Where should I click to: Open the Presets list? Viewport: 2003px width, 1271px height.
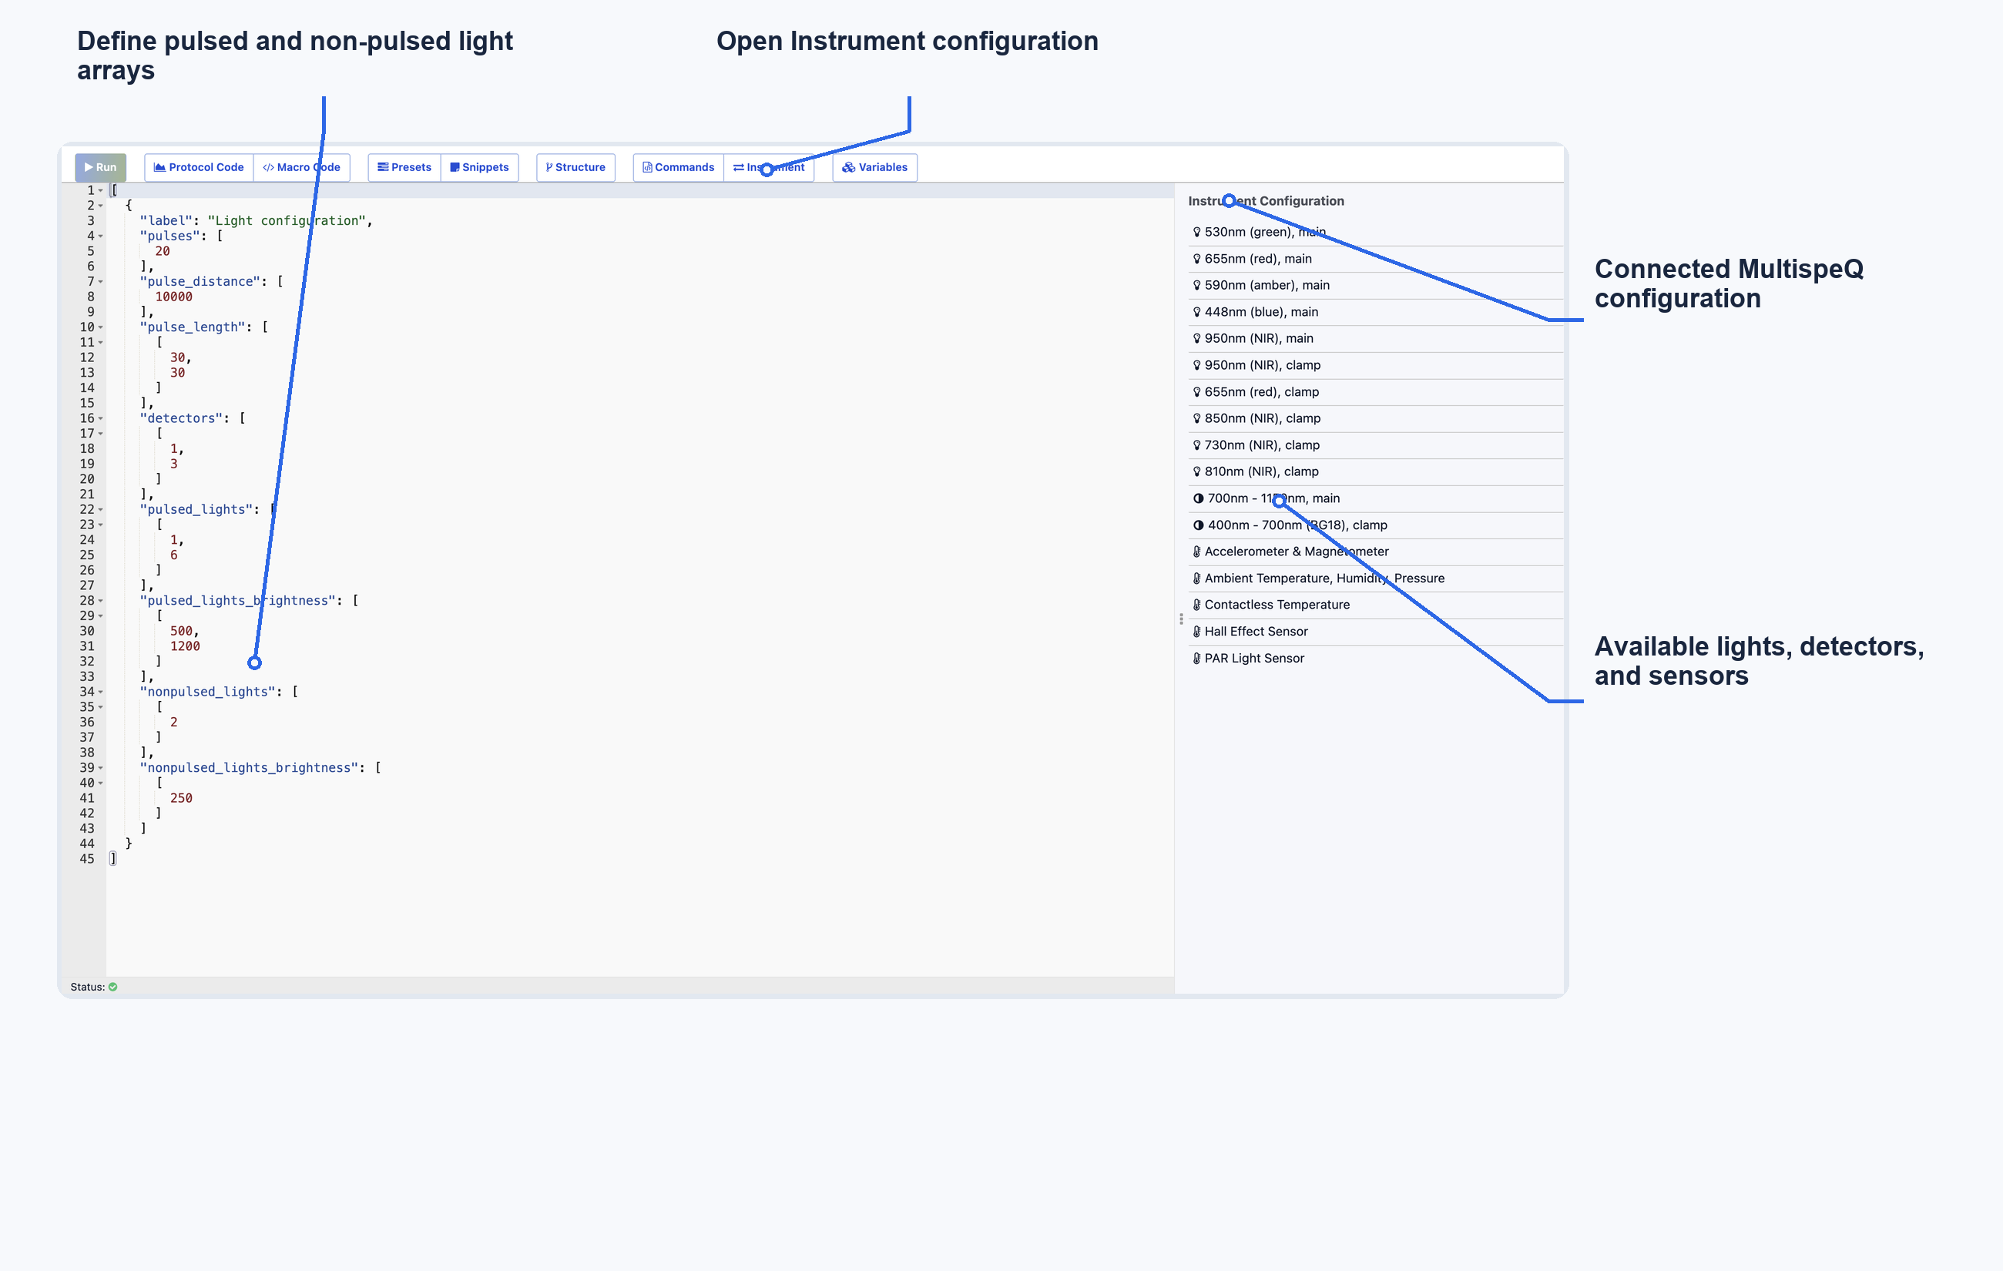click(404, 167)
